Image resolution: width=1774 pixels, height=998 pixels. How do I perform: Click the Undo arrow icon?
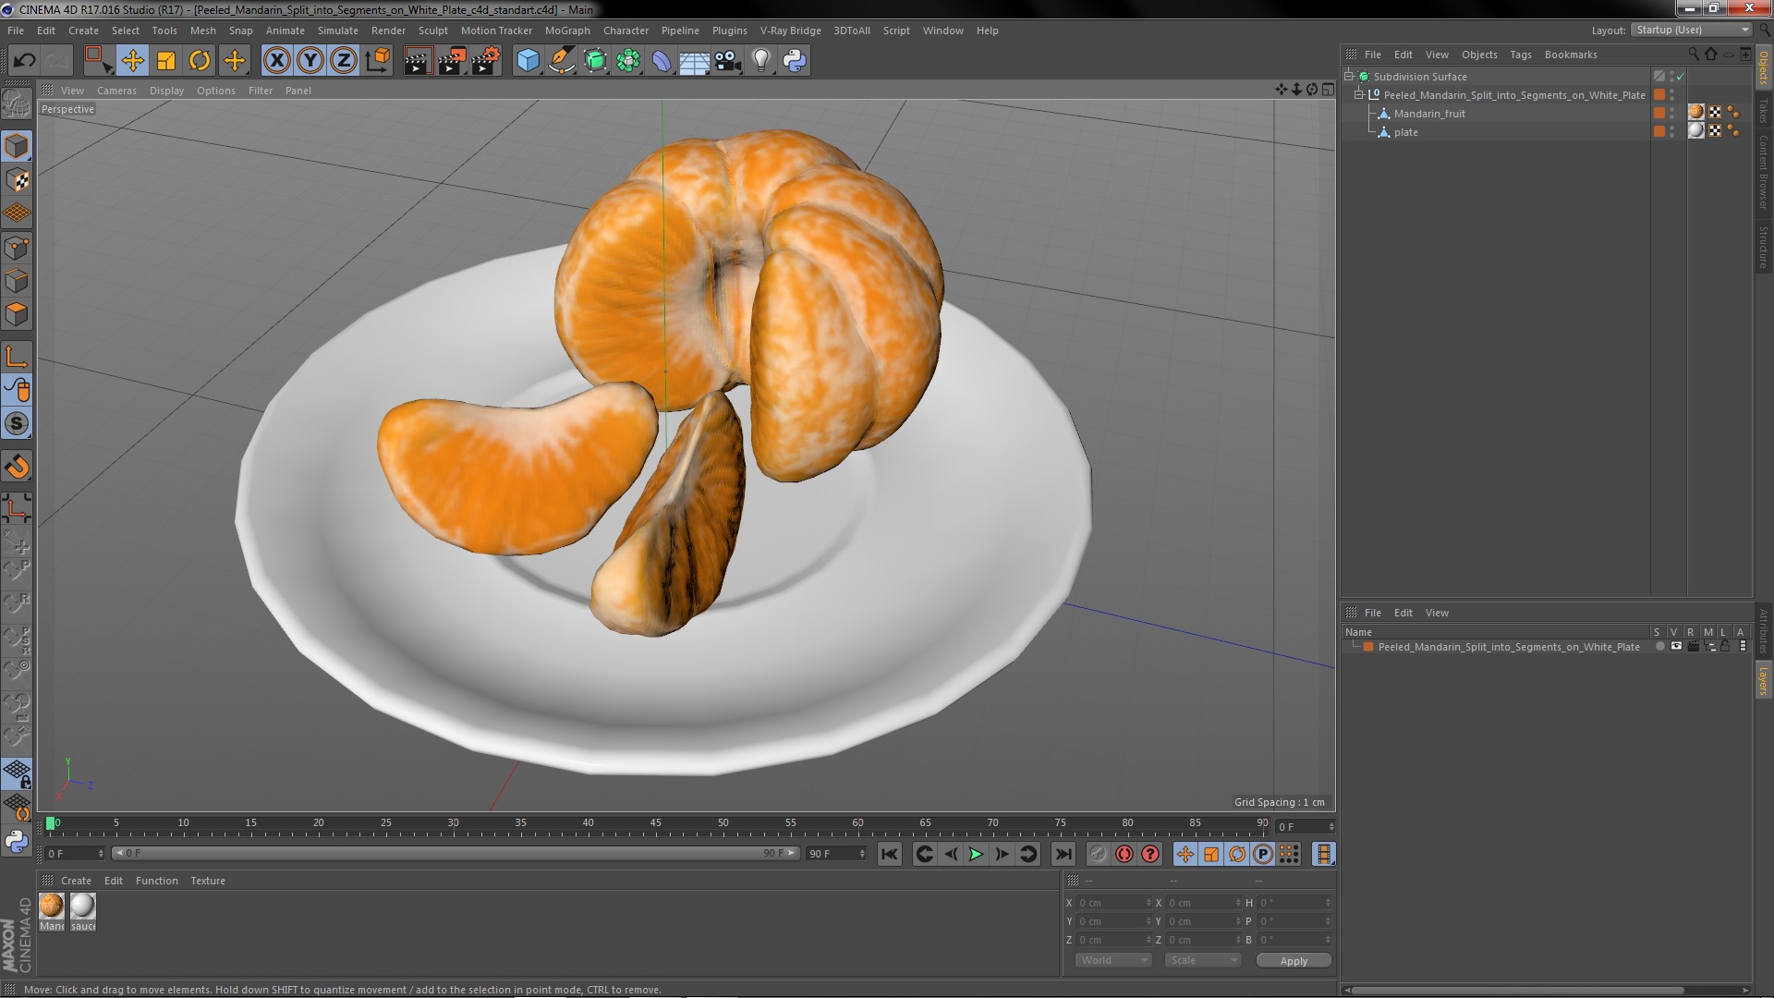pyautogui.click(x=24, y=61)
